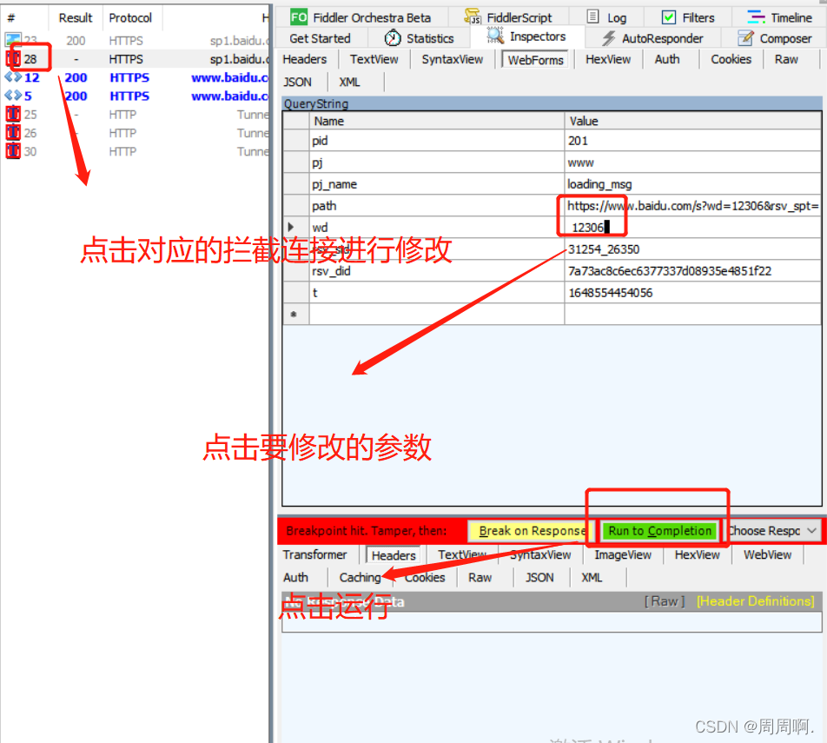Open the response Raw tab

point(480,577)
